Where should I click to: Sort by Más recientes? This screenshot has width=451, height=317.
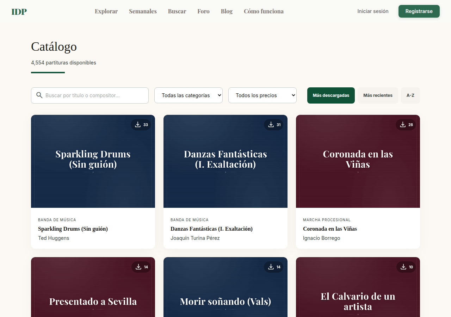(x=378, y=95)
